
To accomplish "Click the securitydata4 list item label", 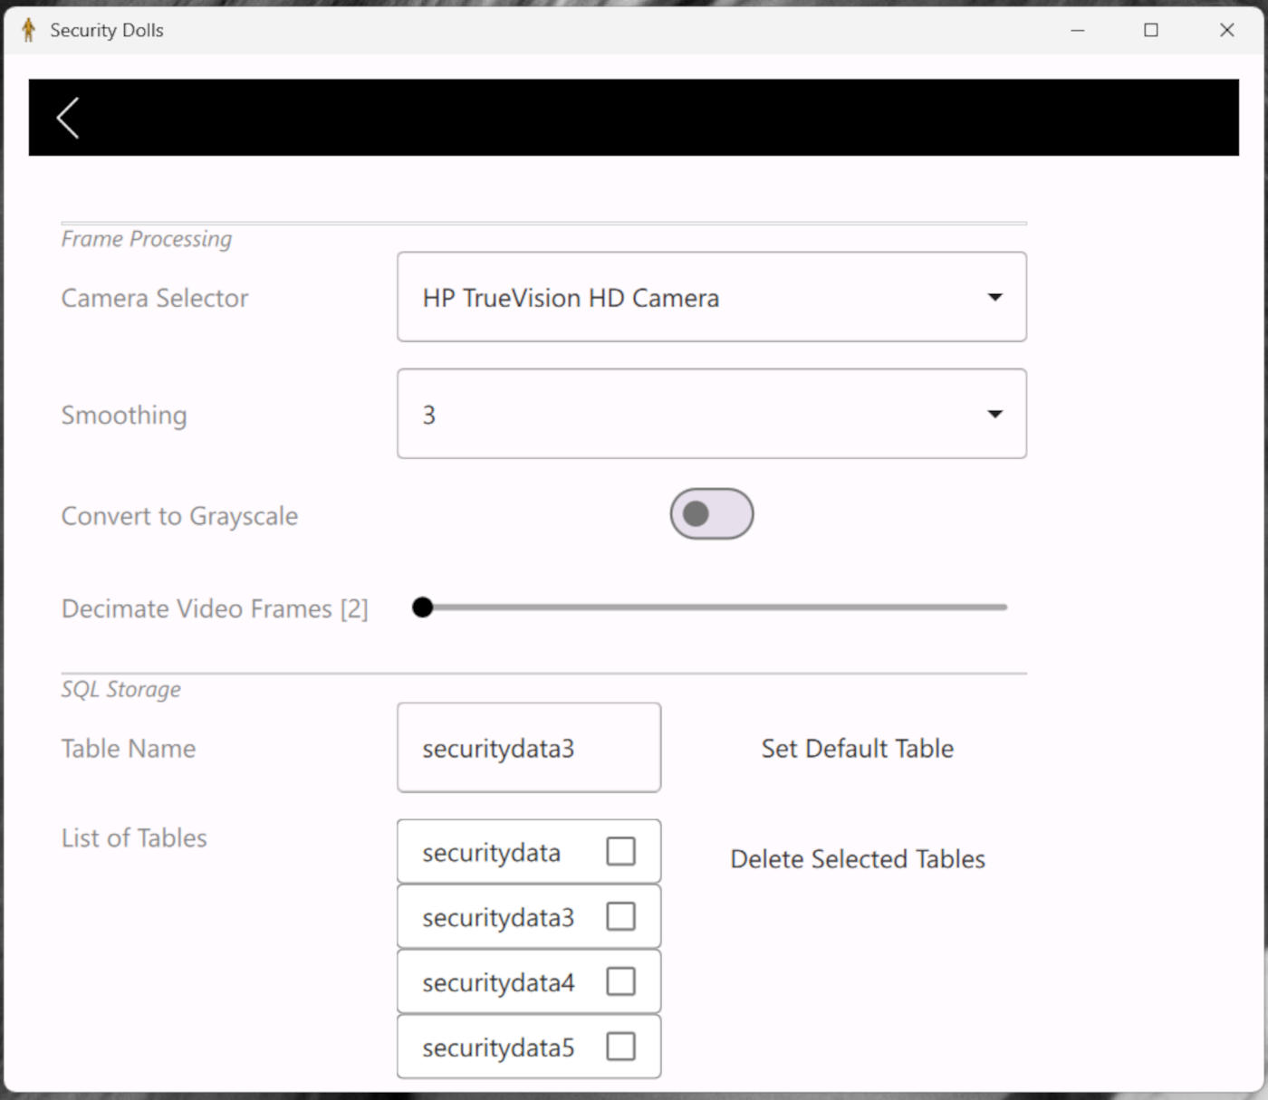I will pyautogui.click(x=498, y=982).
